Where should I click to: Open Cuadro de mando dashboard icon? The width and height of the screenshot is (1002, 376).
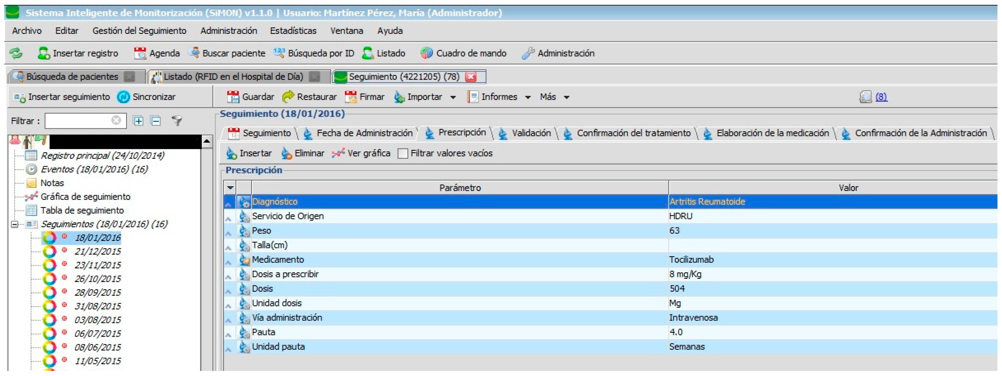[426, 53]
